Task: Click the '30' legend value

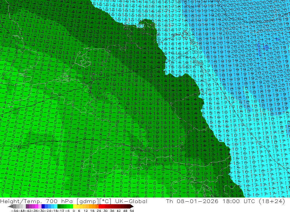Action: click(106, 211)
